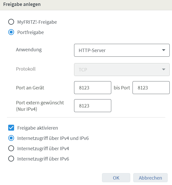172x185 pixels.
Task: Click the greyed-out Protokoll label
Action: 26,69
